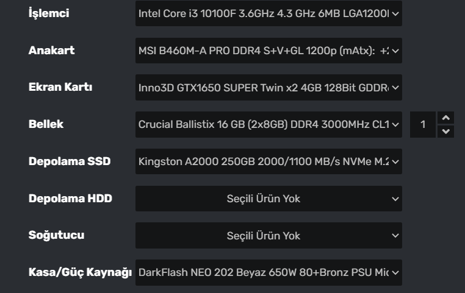
Task: Decrease memory quantity with down arrow
Action: pos(446,131)
